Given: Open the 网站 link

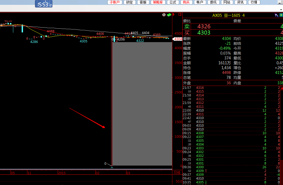Looking at the screenshot, I should [227, 2].
